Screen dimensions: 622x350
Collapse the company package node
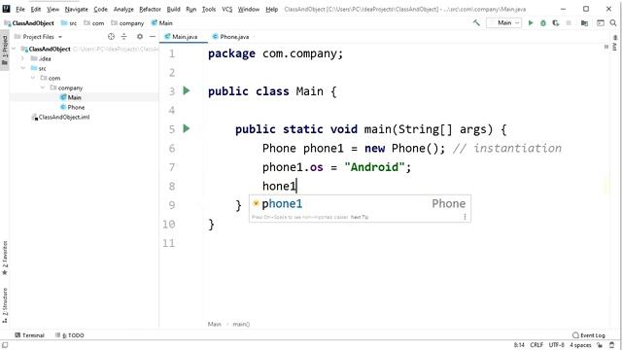[43, 87]
